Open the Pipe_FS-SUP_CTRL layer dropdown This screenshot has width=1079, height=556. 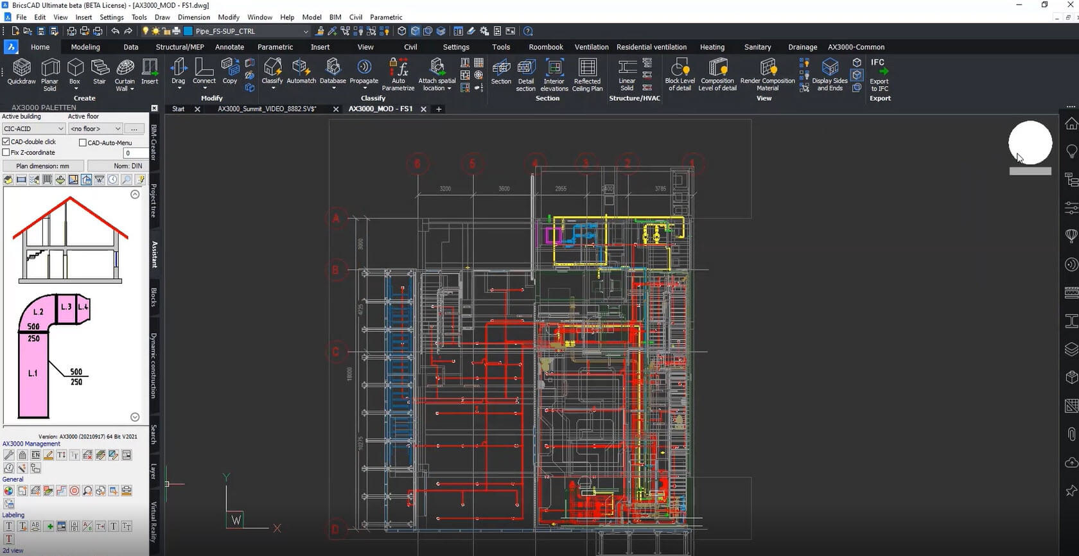[251, 31]
